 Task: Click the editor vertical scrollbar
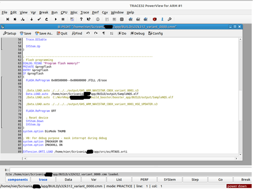[240, 97]
